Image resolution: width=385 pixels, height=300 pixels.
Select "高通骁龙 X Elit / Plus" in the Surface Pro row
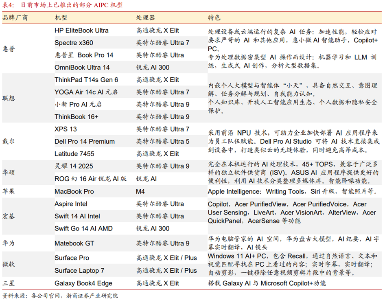pyautogui.click(x=167, y=258)
